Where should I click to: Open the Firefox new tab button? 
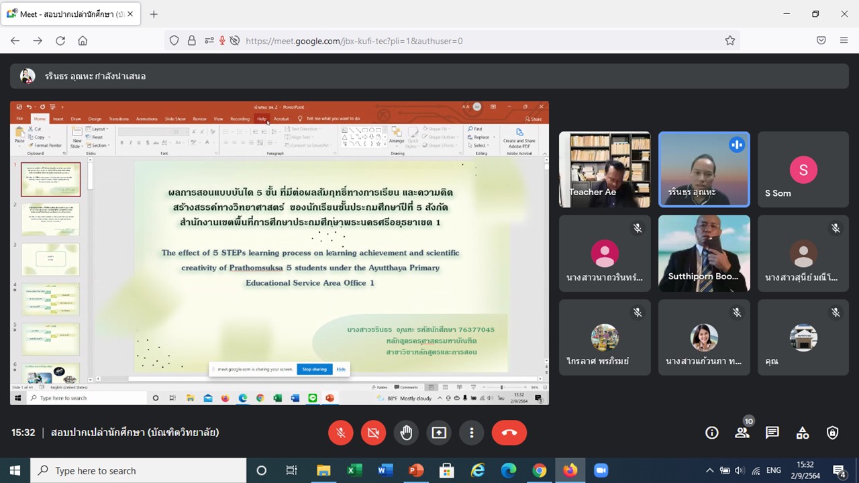[154, 14]
